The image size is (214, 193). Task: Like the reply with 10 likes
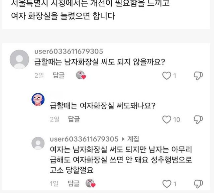tap(166, 119)
